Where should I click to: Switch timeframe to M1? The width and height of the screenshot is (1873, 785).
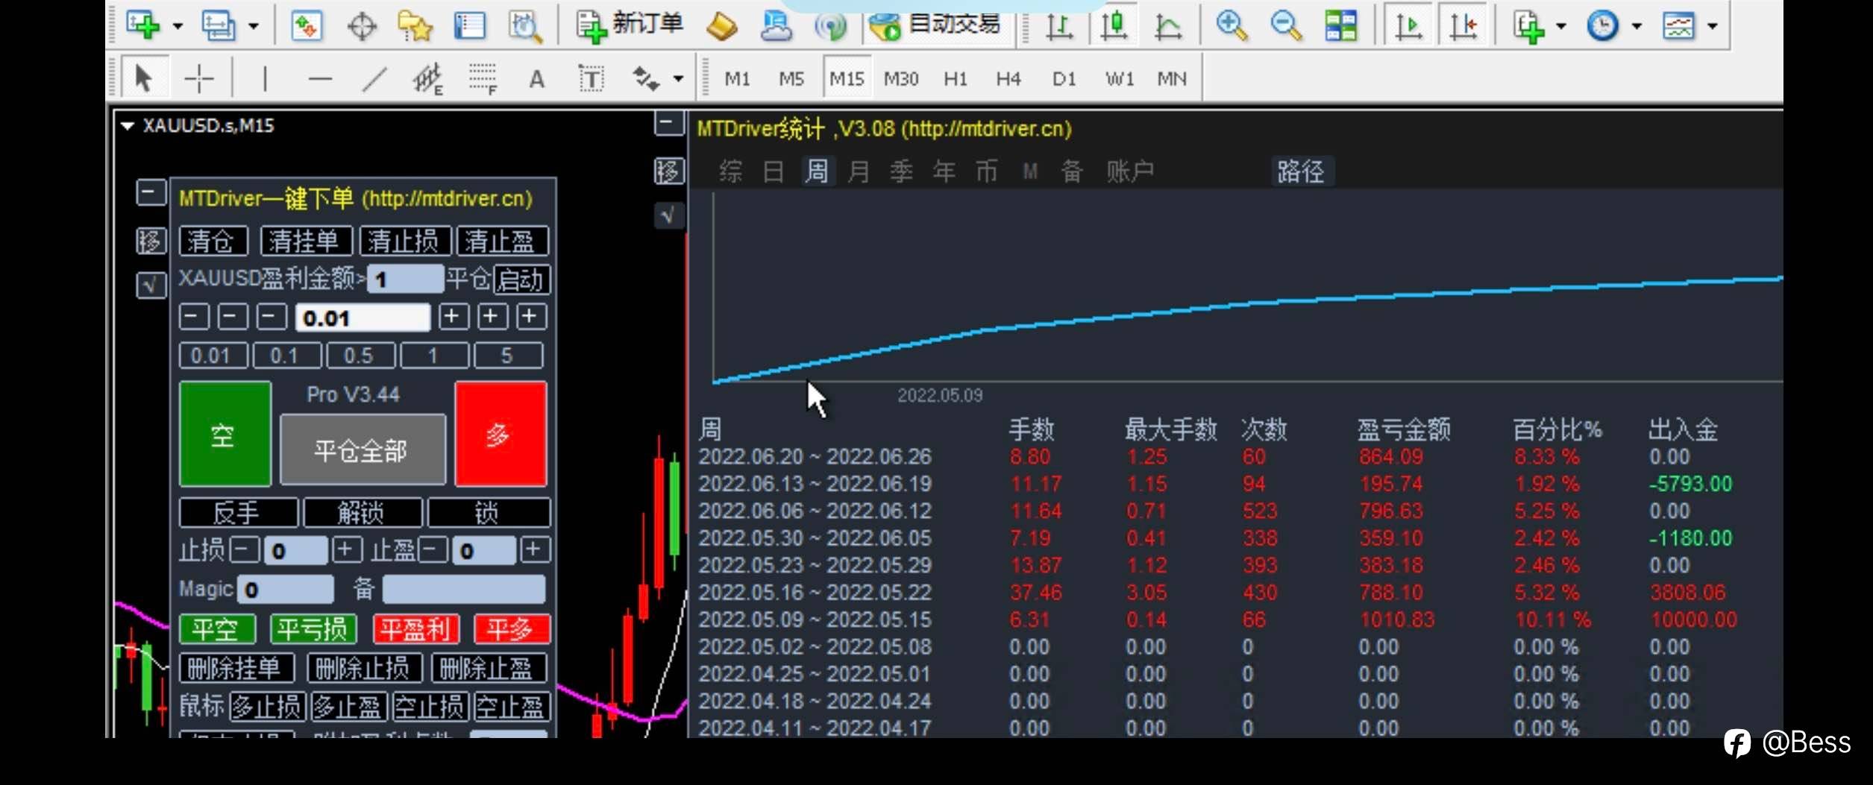(x=737, y=79)
